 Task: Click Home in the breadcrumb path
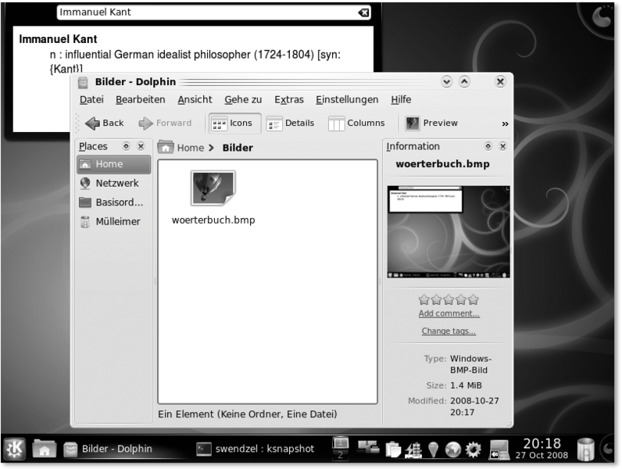(x=189, y=148)
